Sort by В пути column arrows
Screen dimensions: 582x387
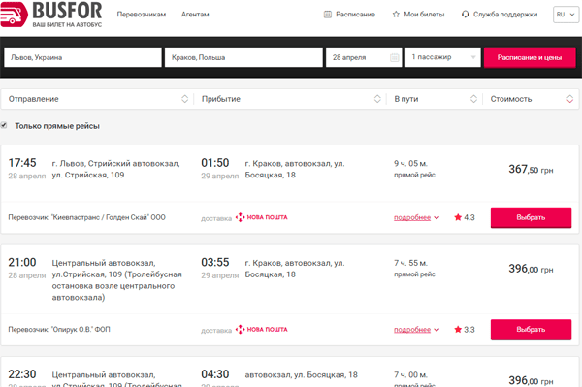(x=473, y=99)
